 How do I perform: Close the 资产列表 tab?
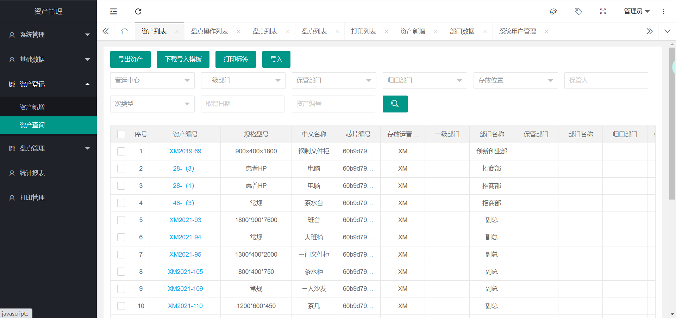point(177,31)
